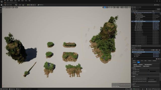Open the Output Log tab
The width and height of the screenshot is (161, 90).
coord(12,89)
